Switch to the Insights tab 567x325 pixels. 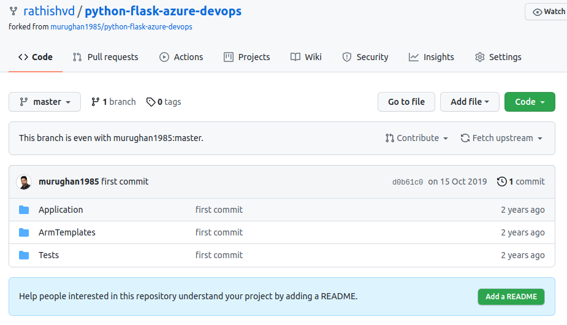[x=432, y=57]
